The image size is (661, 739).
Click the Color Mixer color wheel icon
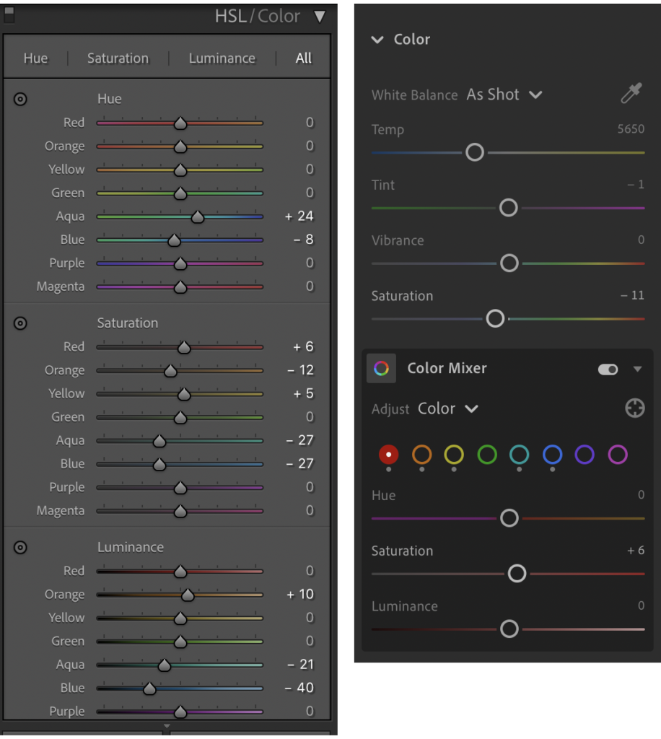click(x=381, y=368)
